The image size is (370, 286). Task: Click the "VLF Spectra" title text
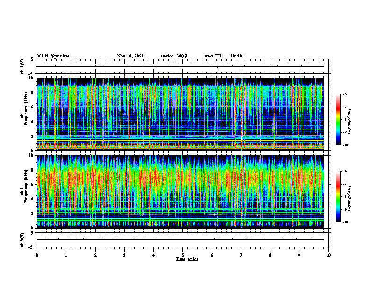(53, 56)
